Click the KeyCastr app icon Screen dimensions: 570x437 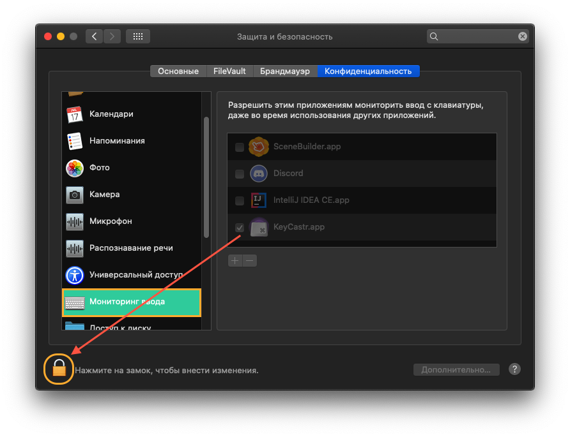pyautogui.click(x=258, y=227)
